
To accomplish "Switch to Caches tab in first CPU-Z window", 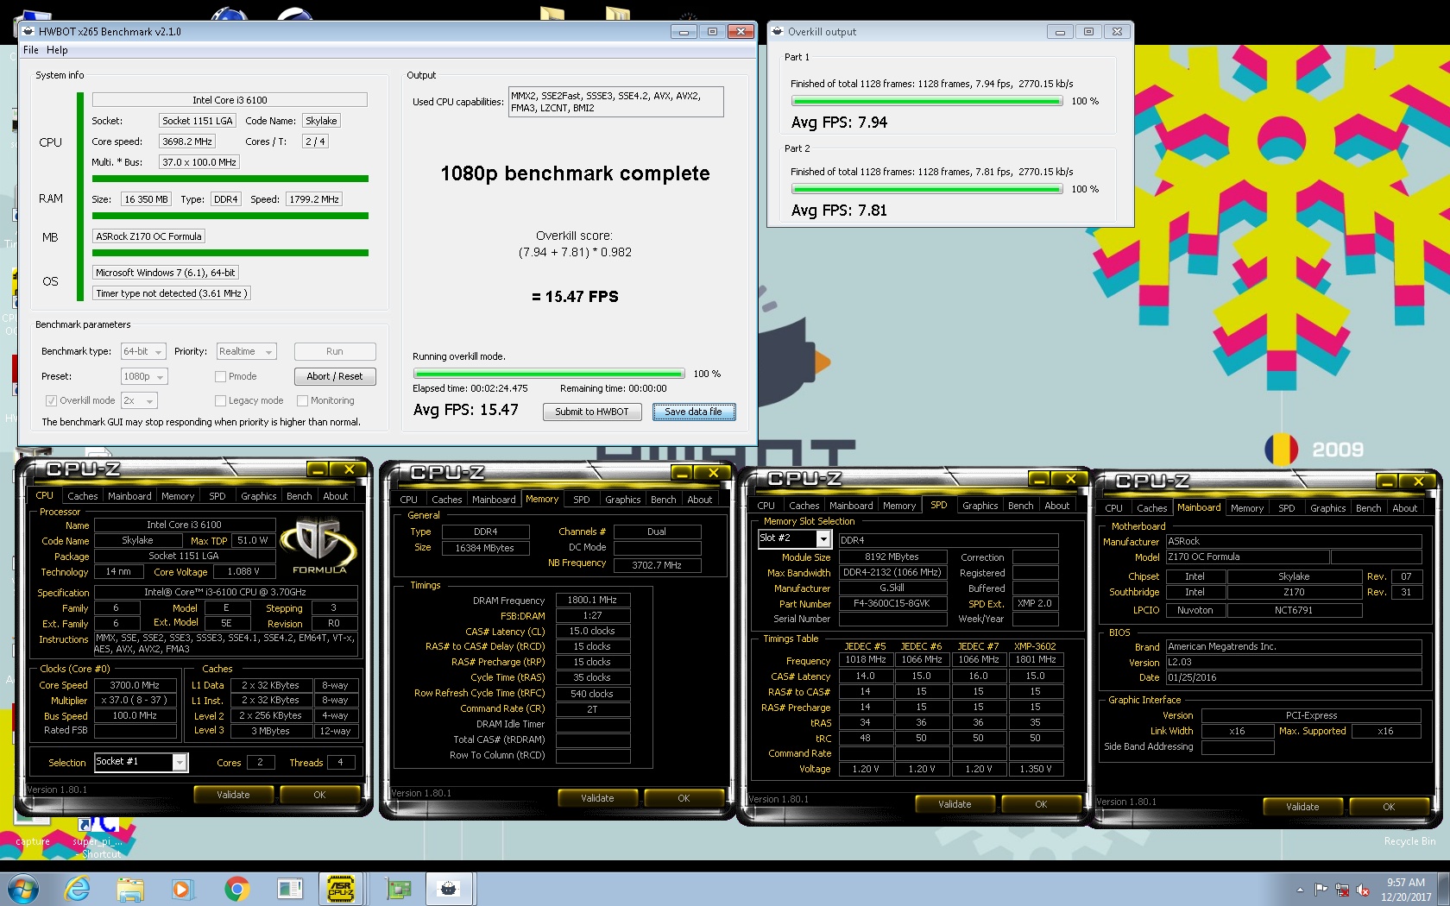I will click(83, 496).
